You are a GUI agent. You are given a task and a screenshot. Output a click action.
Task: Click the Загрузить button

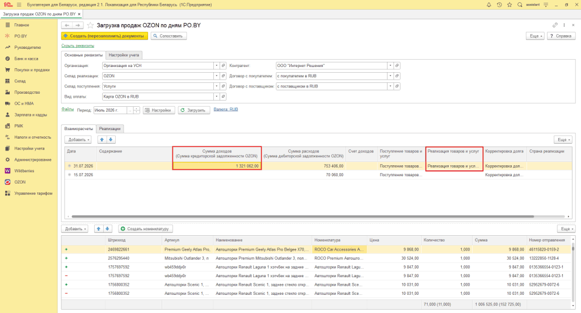(x=194, y=110)
